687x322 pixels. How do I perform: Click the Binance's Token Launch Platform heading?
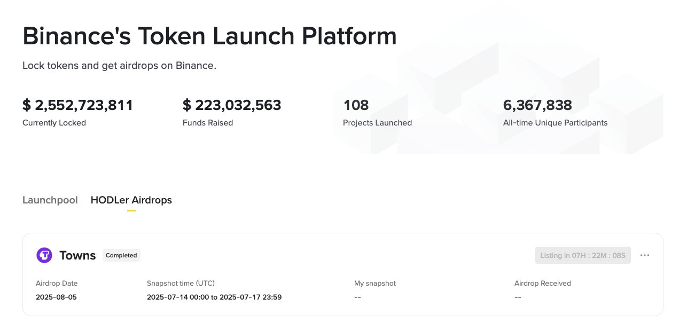[209, 36]
